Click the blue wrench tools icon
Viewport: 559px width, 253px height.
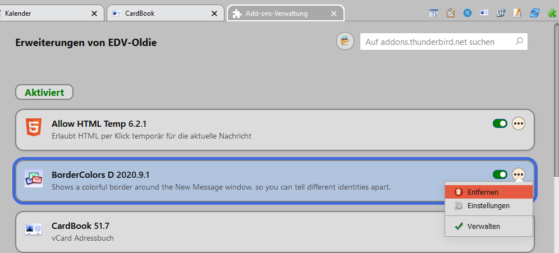(468, 13)
